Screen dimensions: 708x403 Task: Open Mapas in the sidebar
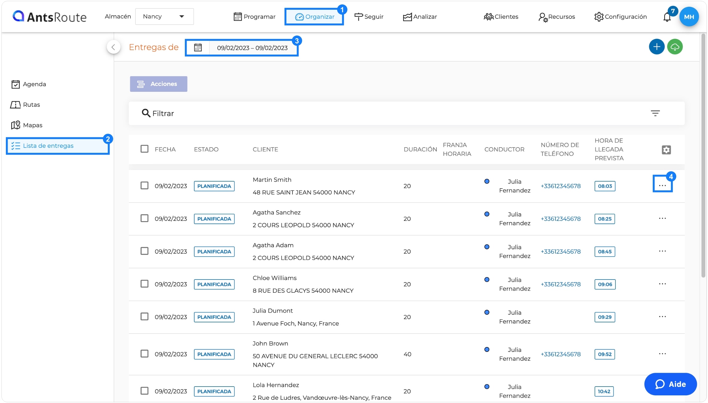point(27,125)
